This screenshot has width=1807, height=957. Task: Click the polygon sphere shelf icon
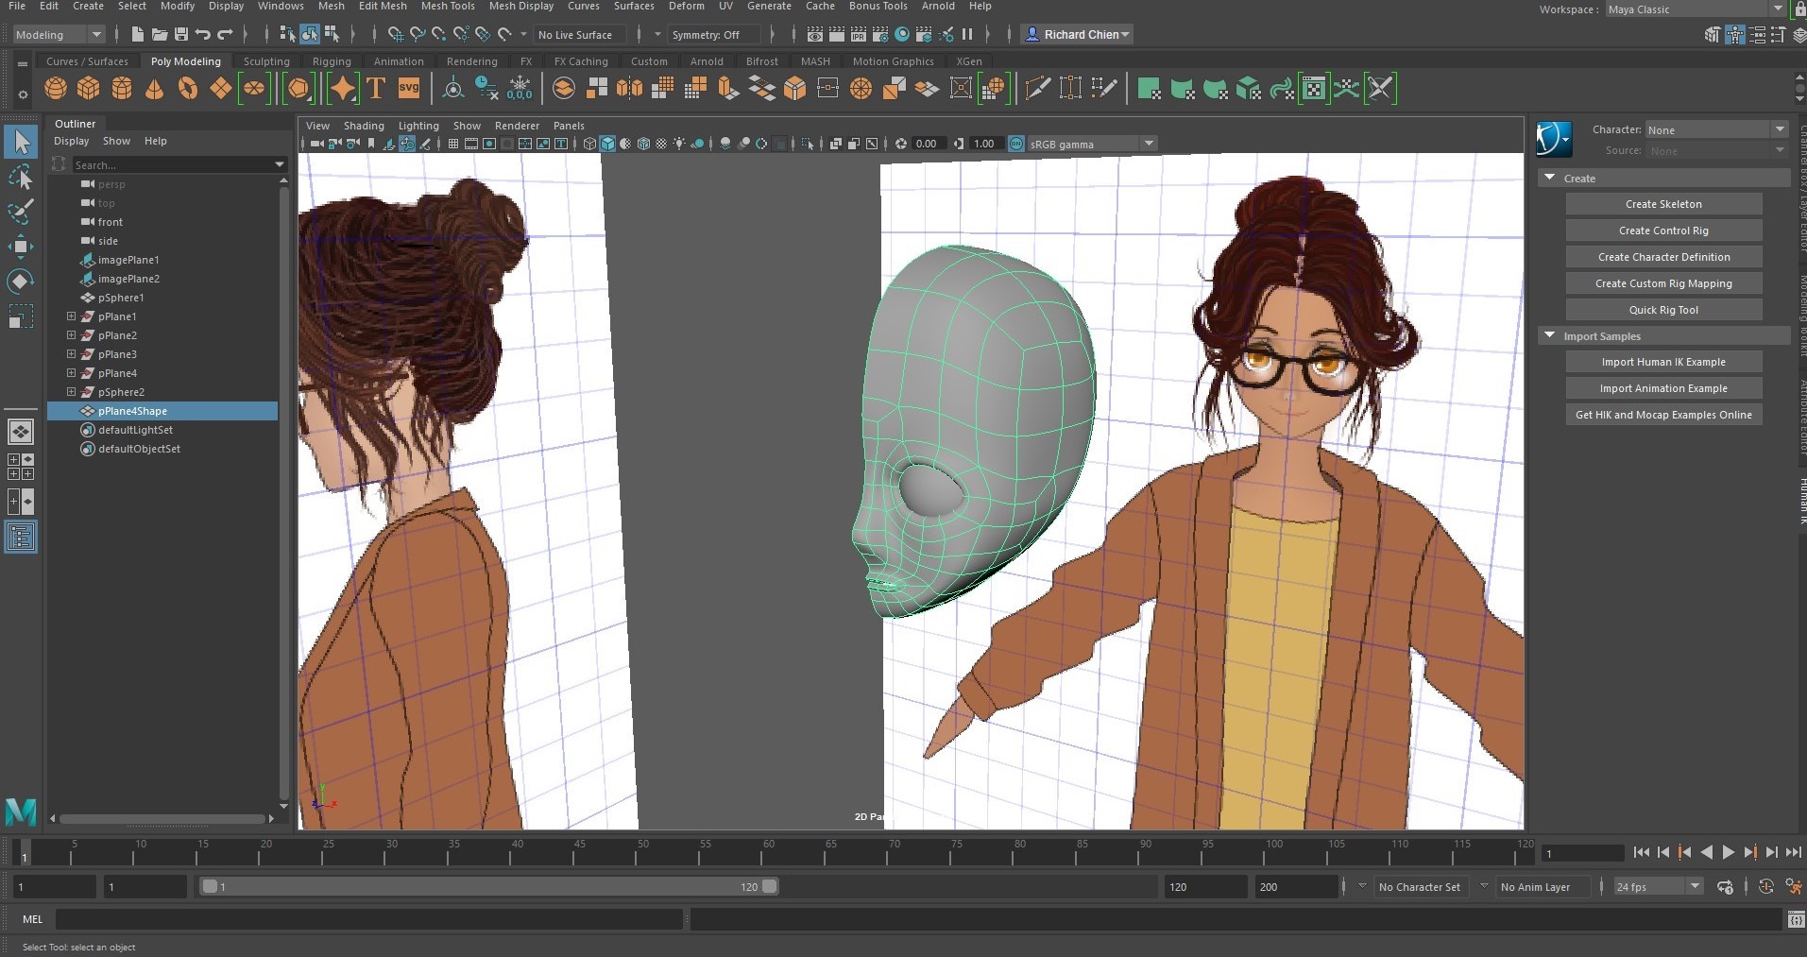56,89
